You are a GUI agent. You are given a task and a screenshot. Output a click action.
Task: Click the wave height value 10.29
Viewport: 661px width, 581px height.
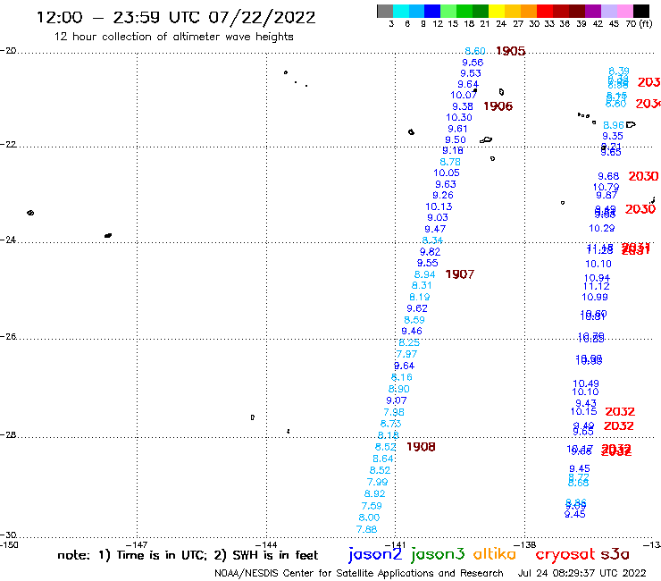tap(601, 228)
